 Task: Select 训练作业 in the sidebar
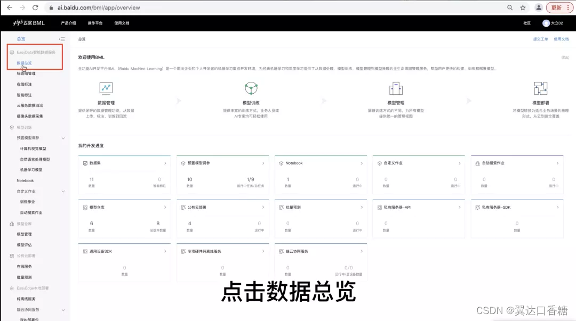click(28, 202)
